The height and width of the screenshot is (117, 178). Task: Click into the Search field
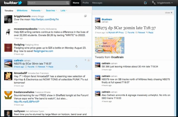(x=48, y=3)
